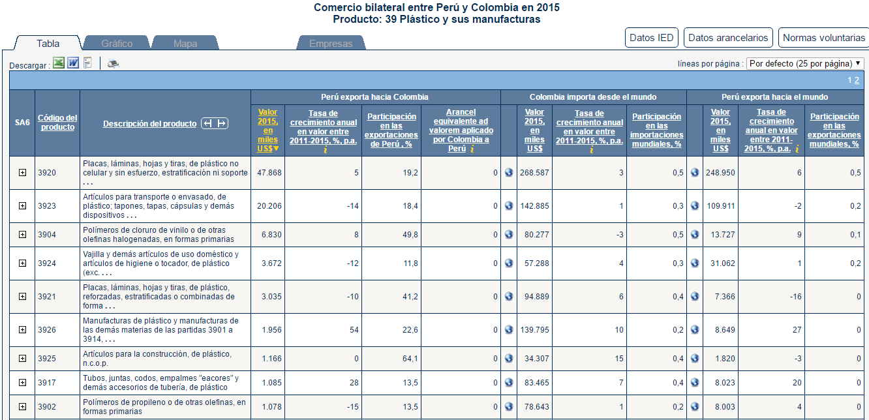Screen dimensions: 869x420
Task: Select the value 47.868 in row 3920
Action: pos(268,173)
